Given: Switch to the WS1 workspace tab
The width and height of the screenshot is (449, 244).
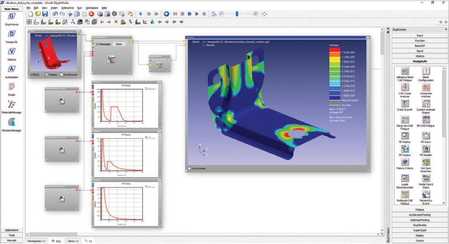Looking at the screenshot, I should (57, 241).
